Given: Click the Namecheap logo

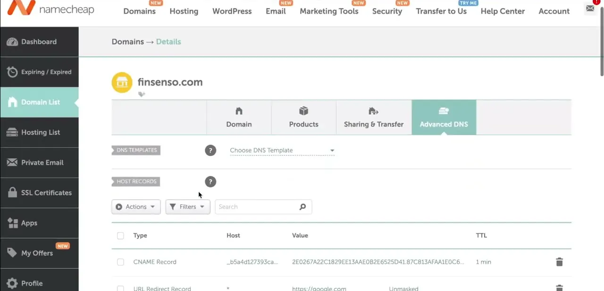Looking at the screenshot, I should (50, 9).
